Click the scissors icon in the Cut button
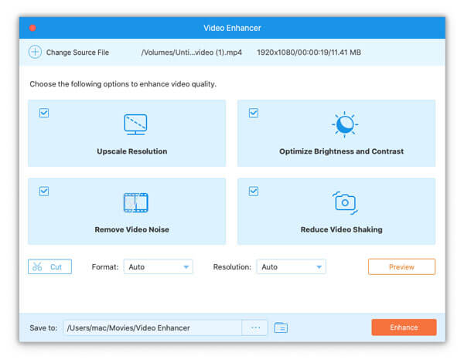Screen dimensions: 464x363 tap(37, 266)
